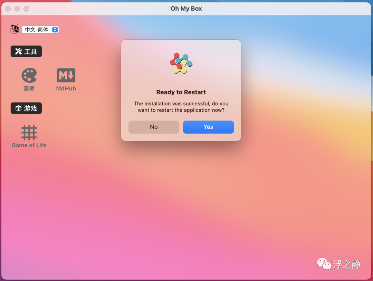The width and height of the screenshot is (373, 281).
Task: Select the 游戏 games category button
Action: (x=26, y=108)
